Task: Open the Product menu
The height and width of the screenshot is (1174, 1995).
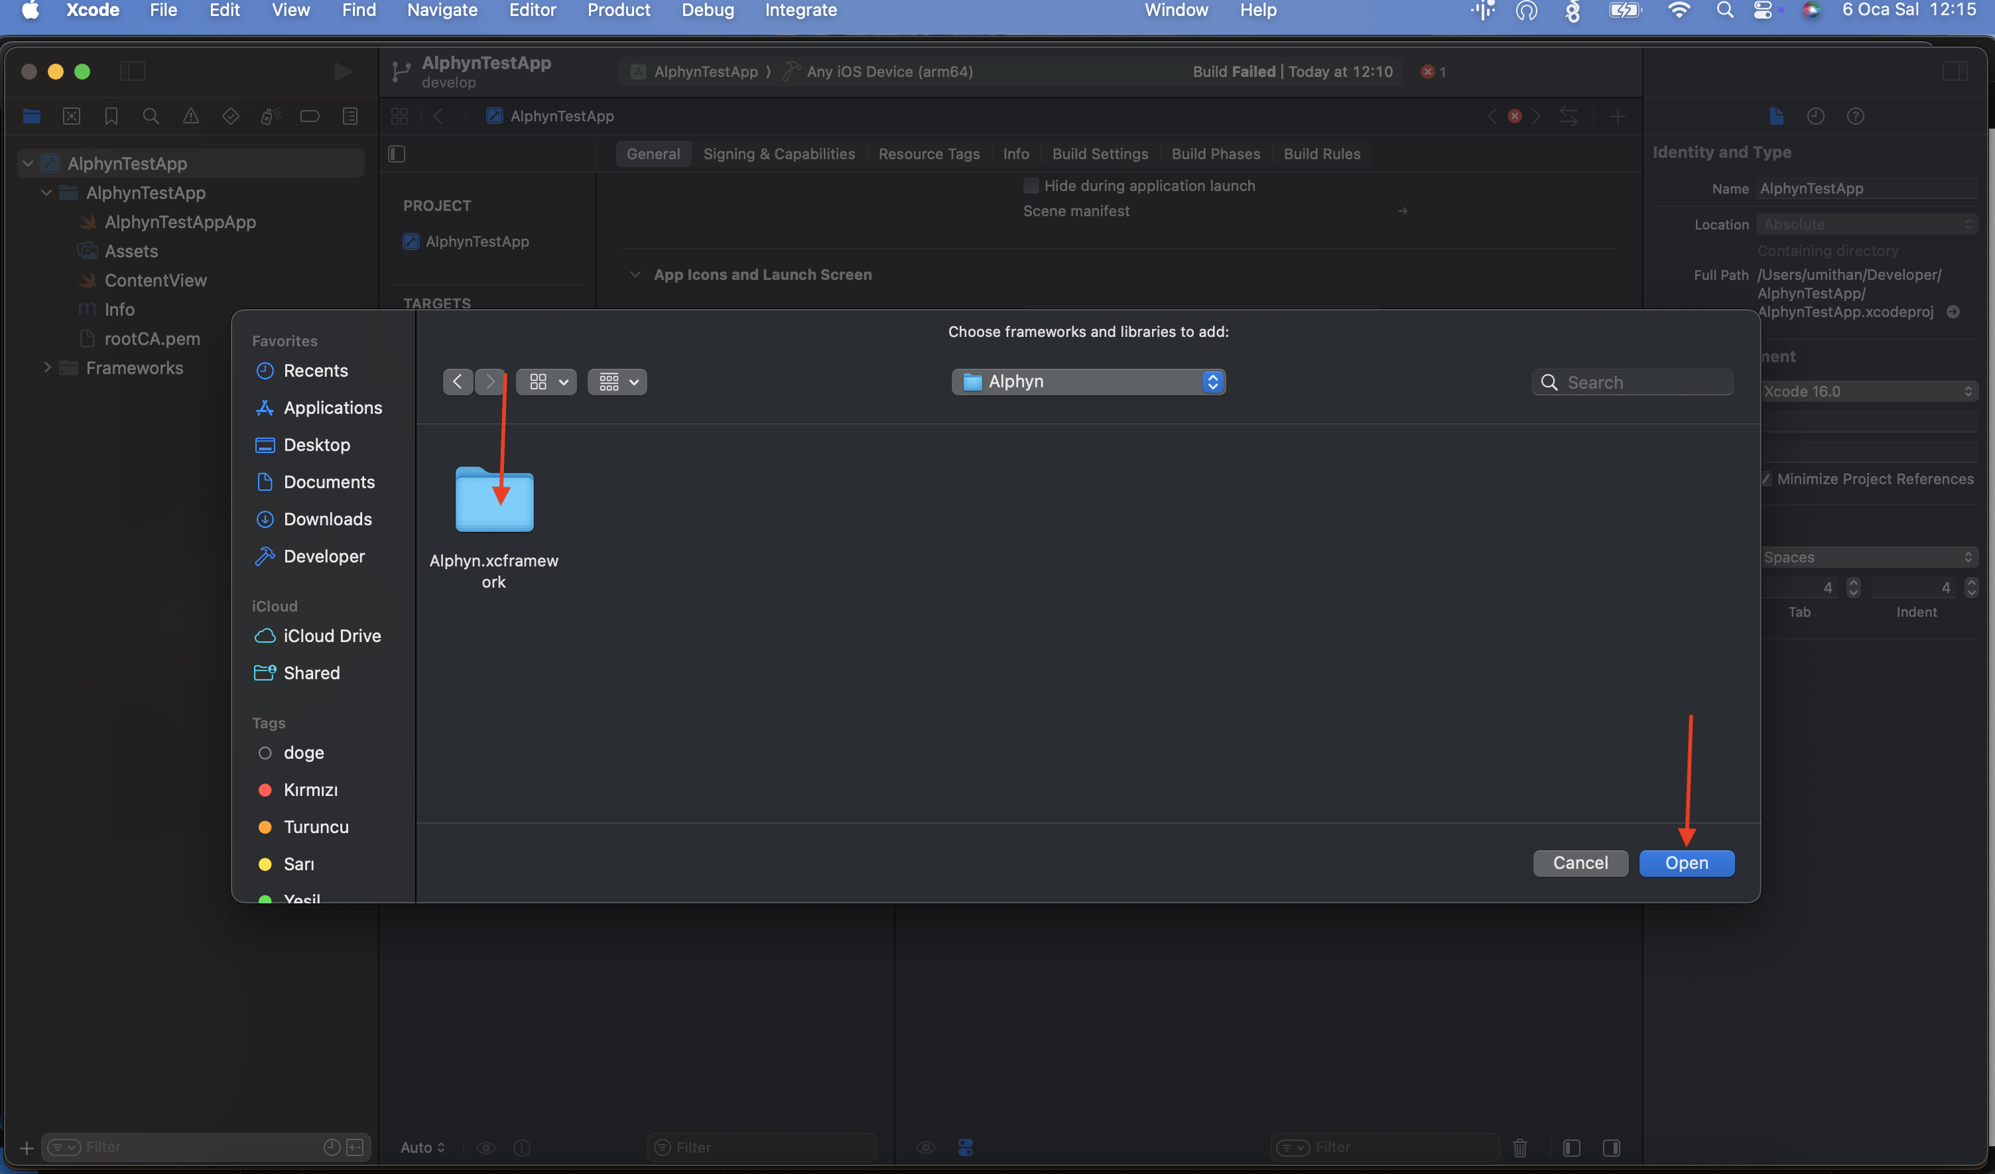Action: 618,11
